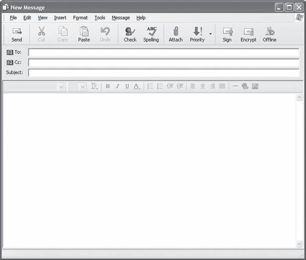Click the New Message title bar icon
306x260 pixels.
tap(6, 7)
